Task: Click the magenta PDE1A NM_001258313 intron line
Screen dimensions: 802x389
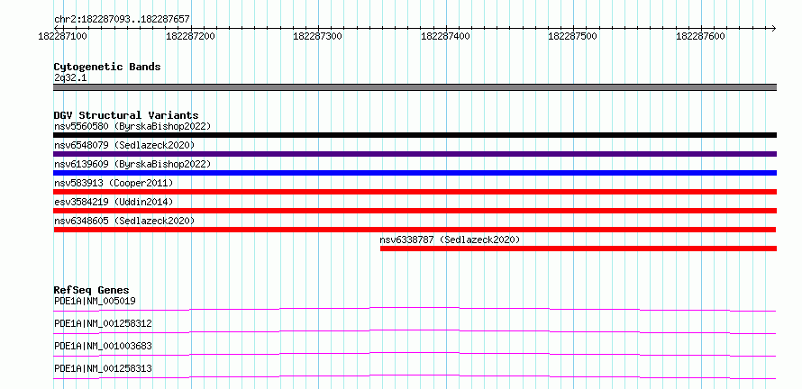Action: (415, 376)
